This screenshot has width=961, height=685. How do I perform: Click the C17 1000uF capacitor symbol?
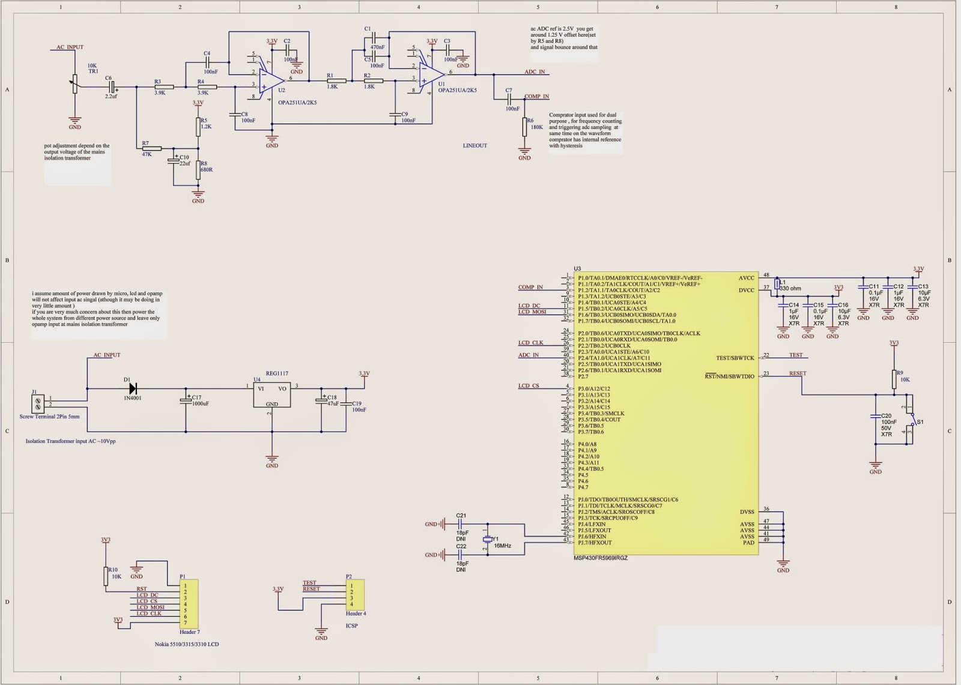(x=186, y=400)
